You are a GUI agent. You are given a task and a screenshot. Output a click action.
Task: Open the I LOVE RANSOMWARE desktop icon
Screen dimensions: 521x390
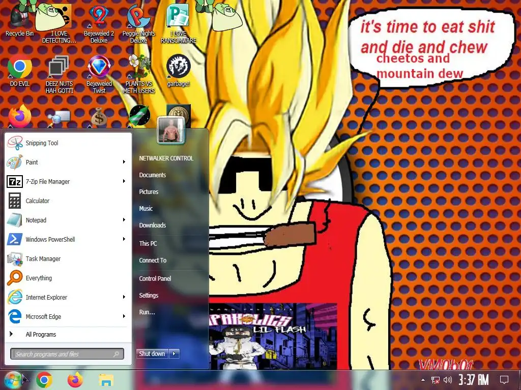tap(179, 23)
